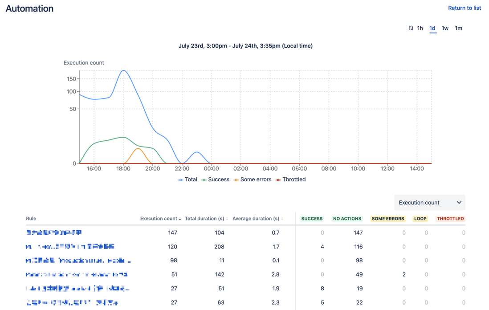Click average duration value 2.3
489x310 pixels.
[x=275, y=302]
